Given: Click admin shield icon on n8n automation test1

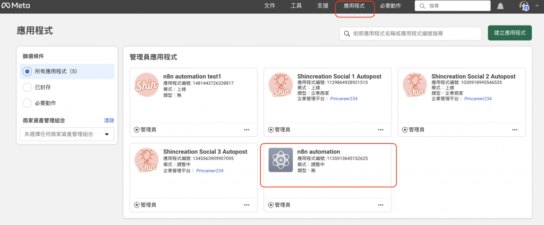Looking at the screenshot, I should coord(137,129).
